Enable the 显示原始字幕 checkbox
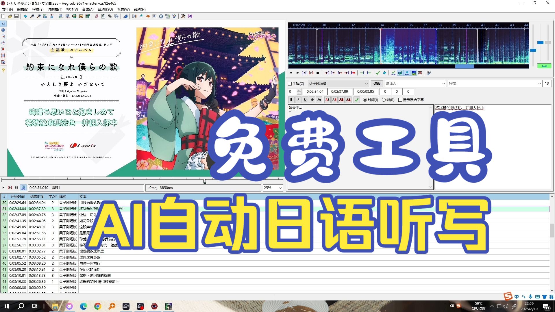Viewport: 555px width, 312px height. [400, 100]
